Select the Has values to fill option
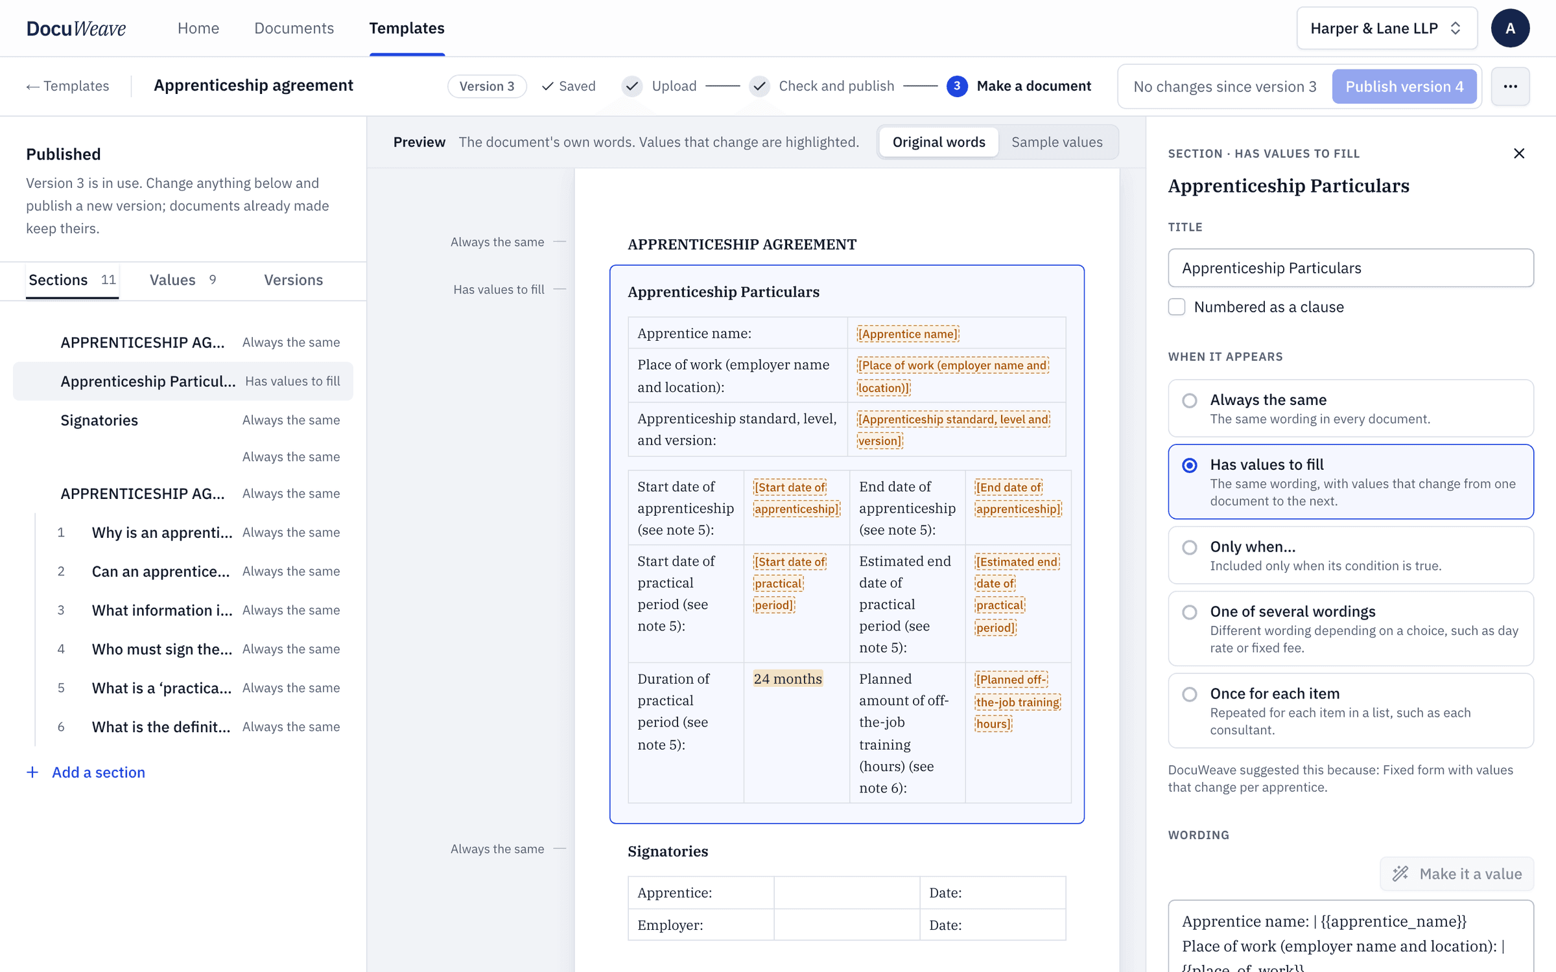Screen dimensions: 1556x972 1350,481
